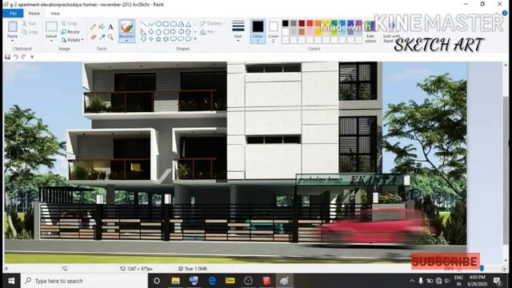512x288 pixels.
Task: Activate Color 2 background selector
Action: (273, 31)
